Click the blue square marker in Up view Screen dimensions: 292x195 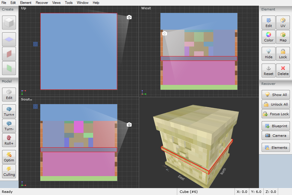(35, 44)
